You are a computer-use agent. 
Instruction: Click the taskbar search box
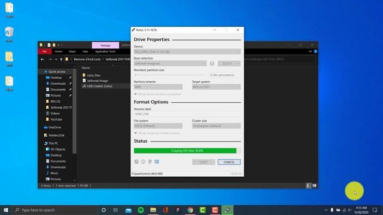55,210
